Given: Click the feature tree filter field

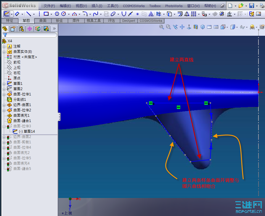Looking at the screenshot, I should tap(30, 35).
